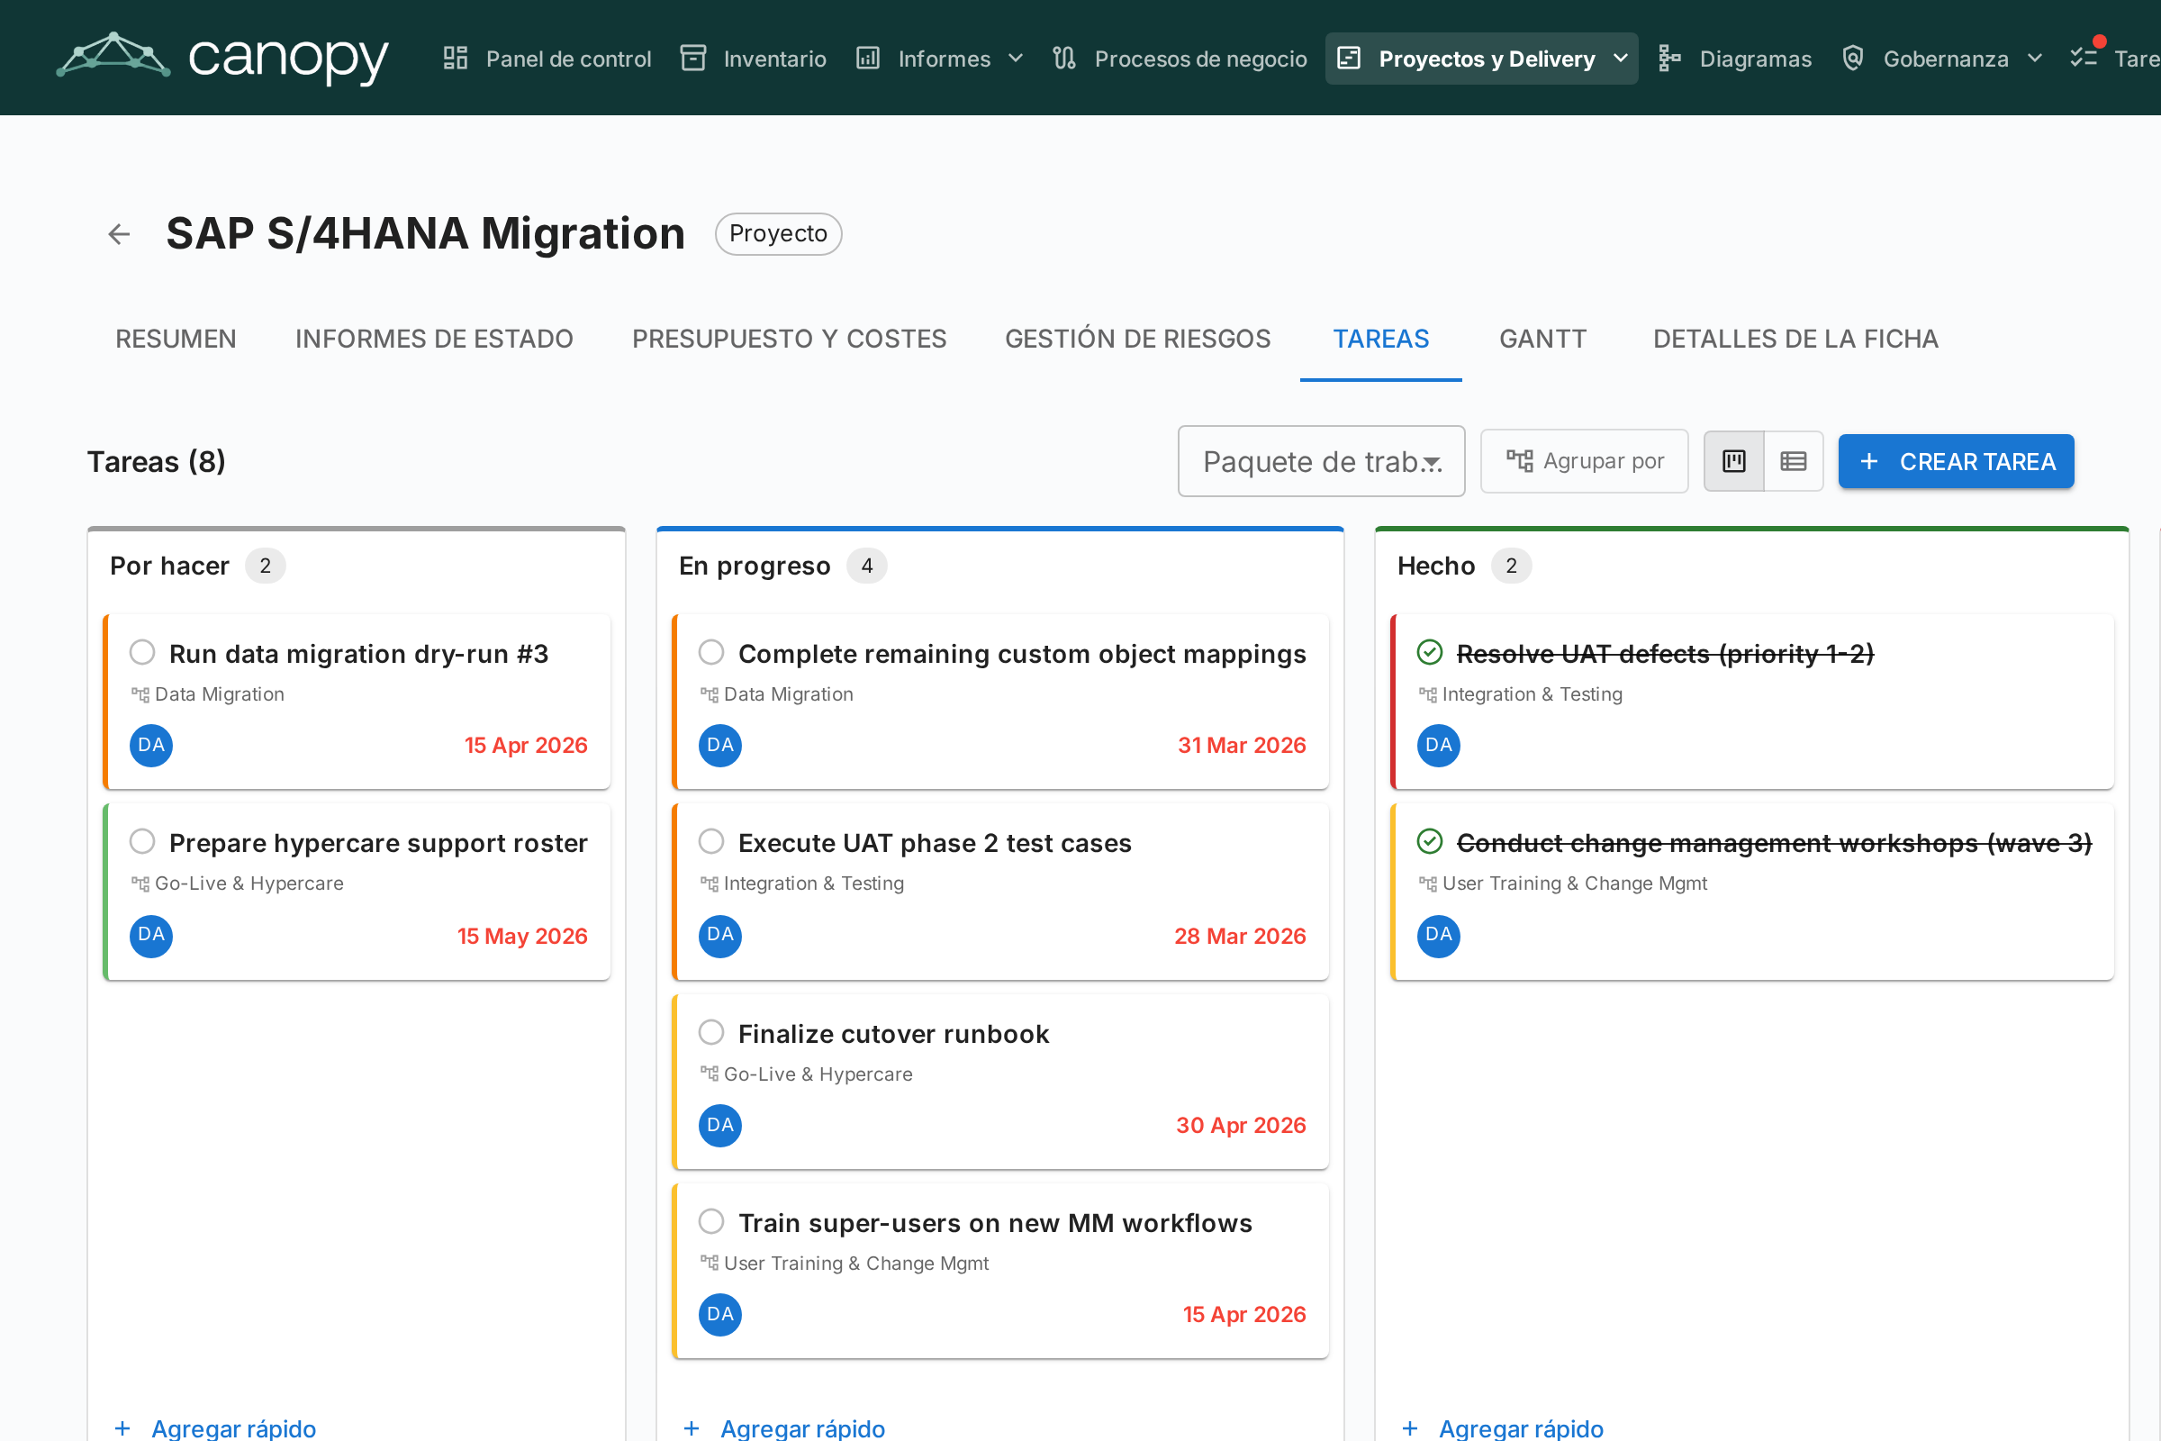This screenshot has height=1441, width=2161.
Task: Open the Paquete de trabajo filter dropdown
Action: coord(1321,461)
